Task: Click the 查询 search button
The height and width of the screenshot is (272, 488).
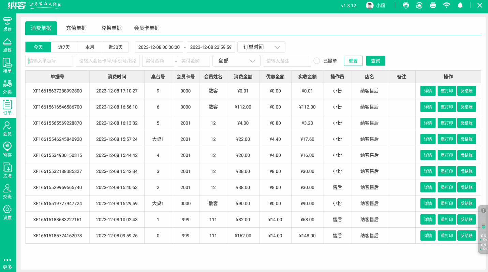Action: pyautogui.click(x=375, y=60)
